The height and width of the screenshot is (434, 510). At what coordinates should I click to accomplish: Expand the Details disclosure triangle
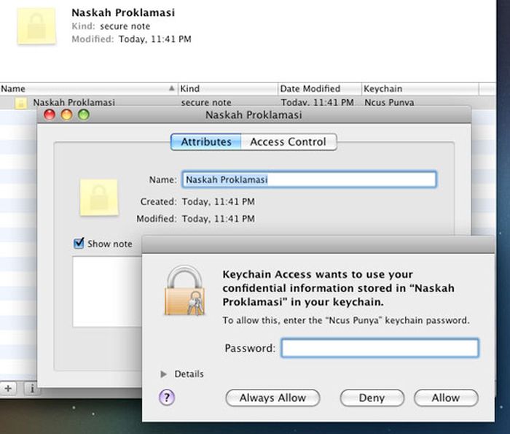[164, 374]
